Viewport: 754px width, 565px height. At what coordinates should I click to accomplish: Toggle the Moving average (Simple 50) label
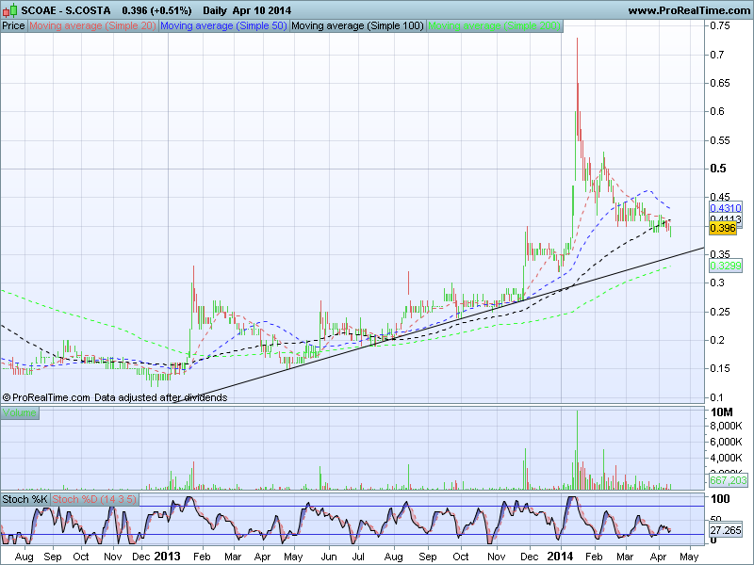222,26
